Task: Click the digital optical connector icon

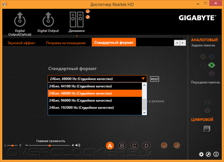Action: (207, 129)
